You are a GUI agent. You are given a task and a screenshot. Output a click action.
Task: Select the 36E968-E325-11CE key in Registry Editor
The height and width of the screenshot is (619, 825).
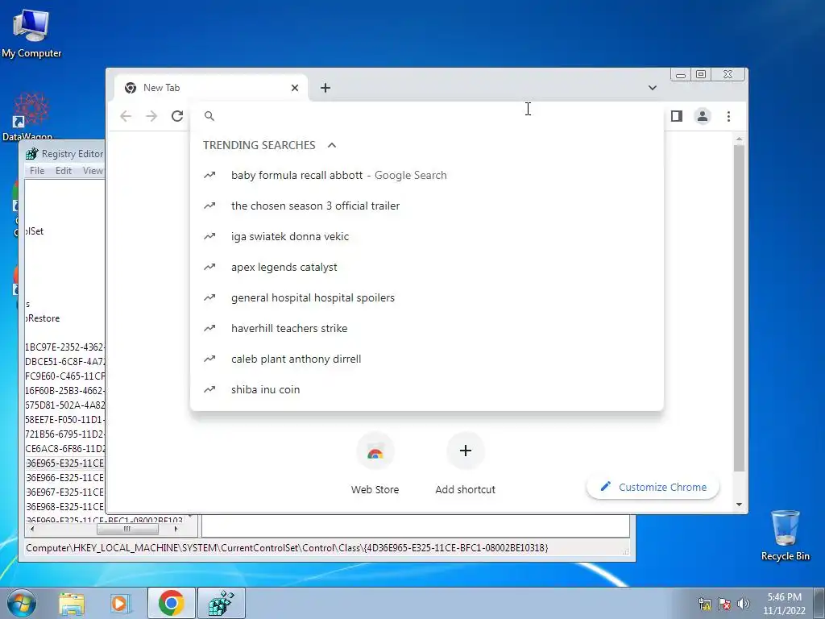[64, 507]
